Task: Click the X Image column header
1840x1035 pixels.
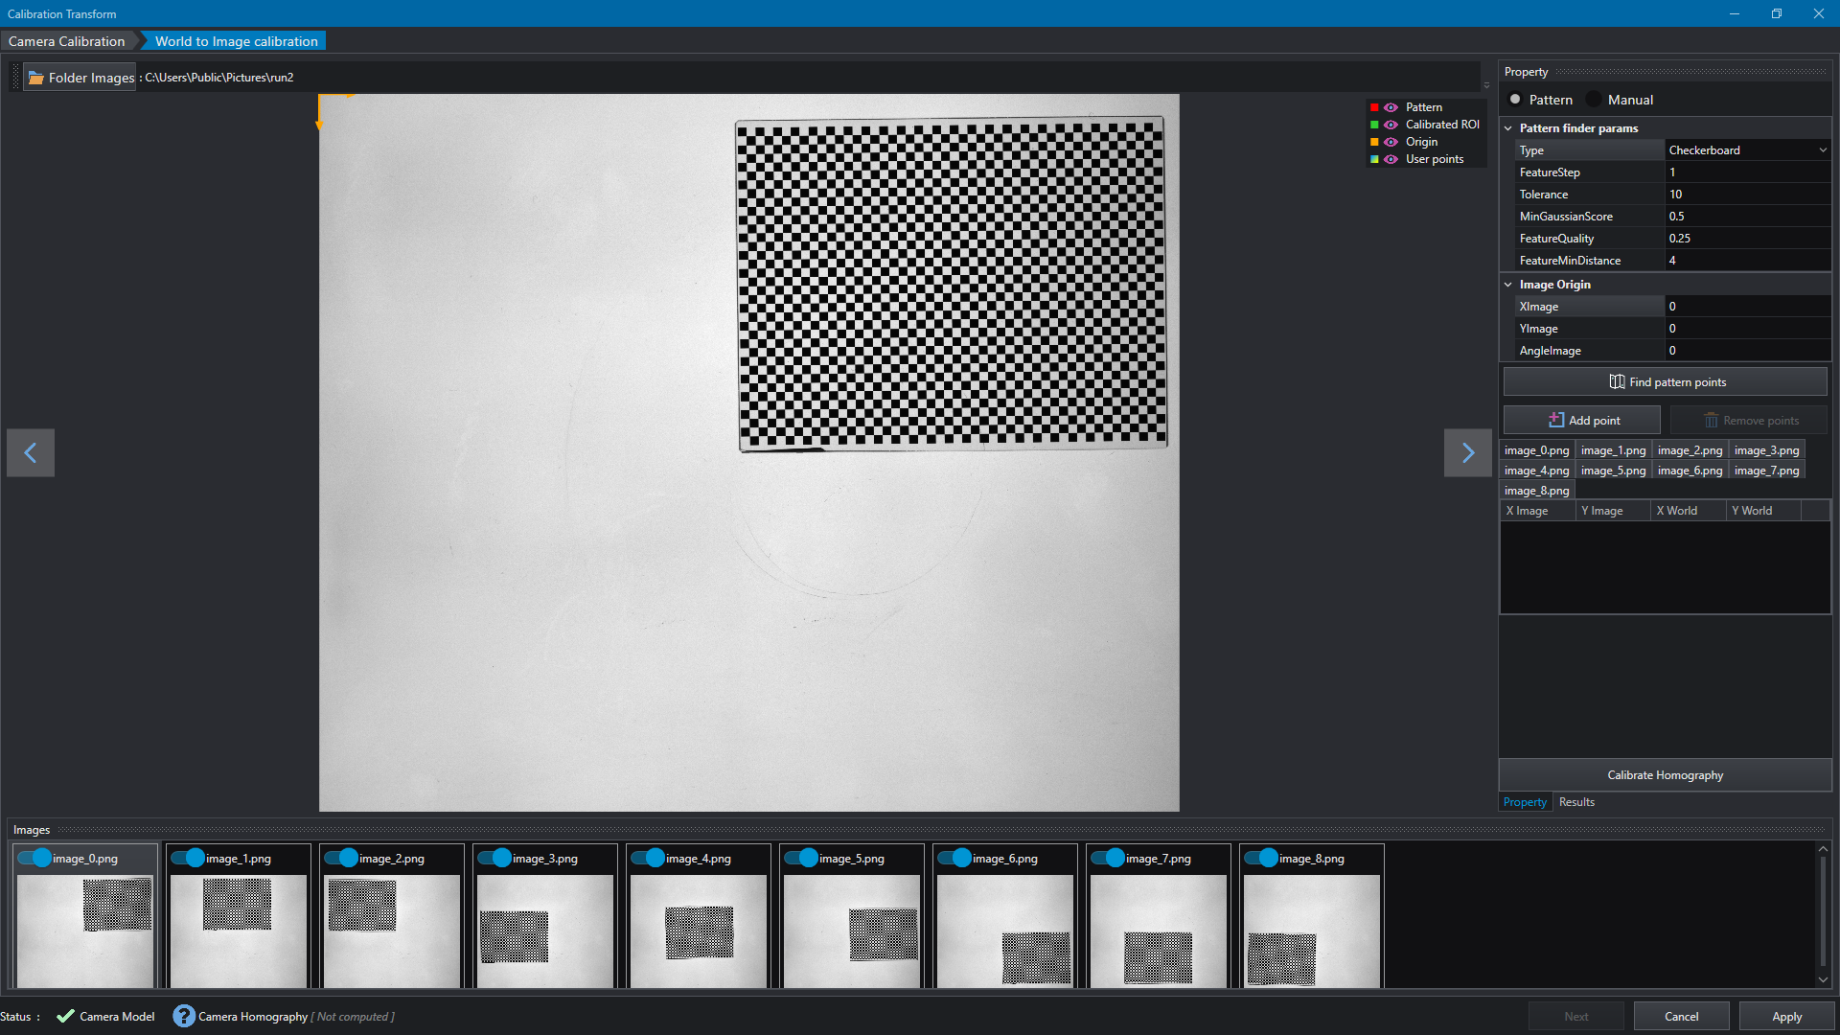Action: coord(1538,511)
